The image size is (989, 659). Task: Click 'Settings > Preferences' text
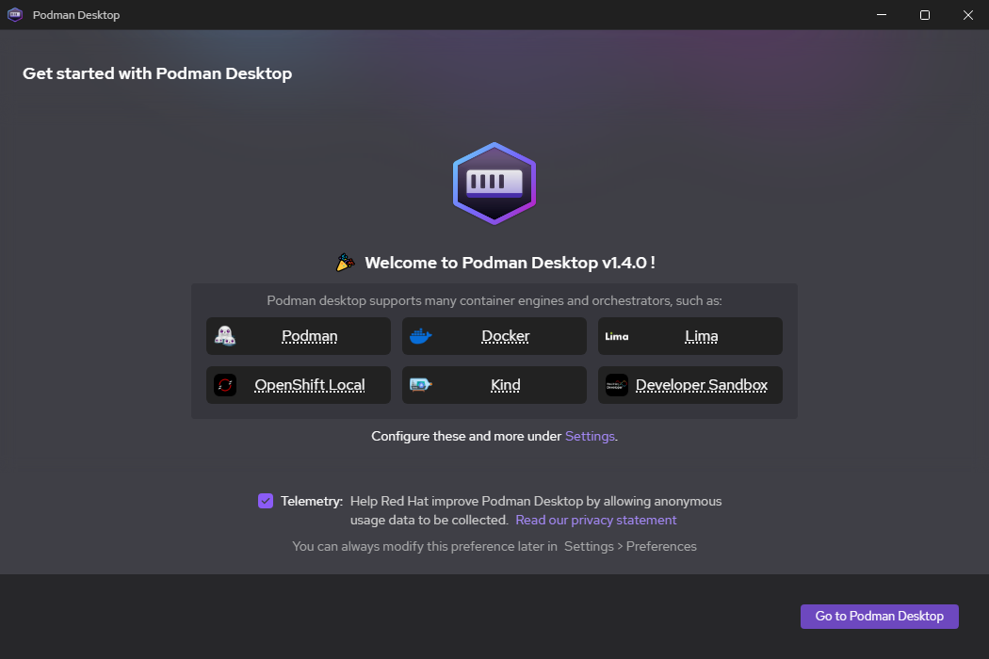[x=630, y=546]
